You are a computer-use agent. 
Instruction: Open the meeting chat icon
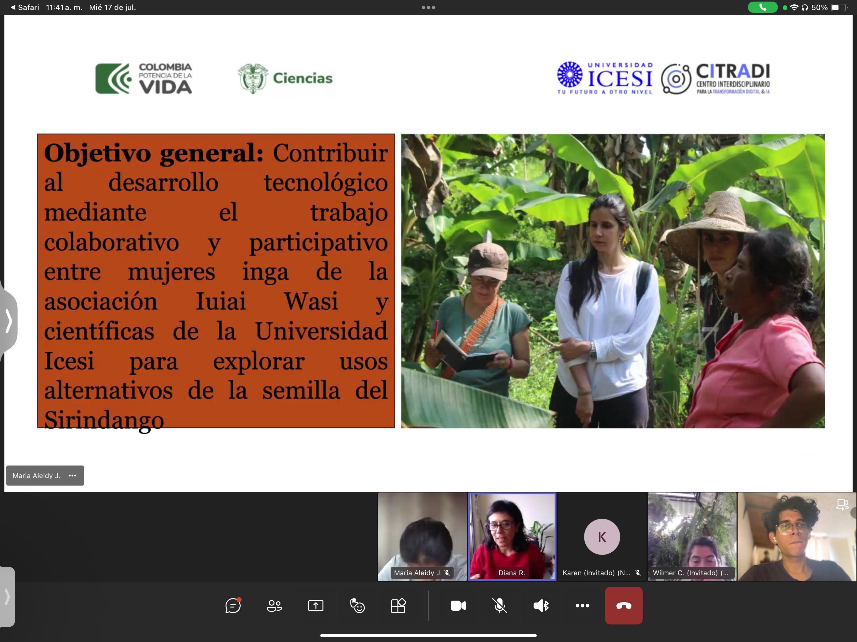(x=233, y=606)
